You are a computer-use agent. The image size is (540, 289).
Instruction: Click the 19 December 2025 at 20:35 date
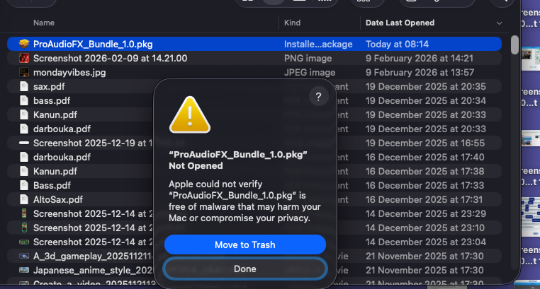(x=426, y=86)
